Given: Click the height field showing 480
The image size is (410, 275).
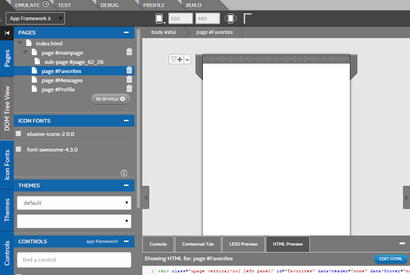Looking at the screenshot, I should click(208, 18).
